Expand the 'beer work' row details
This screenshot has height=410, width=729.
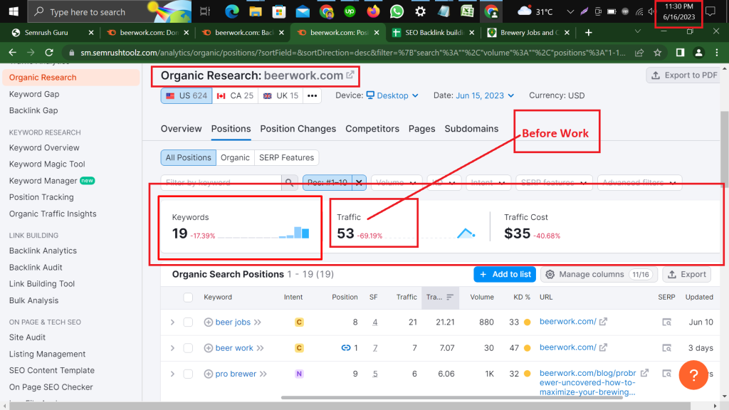pyautogui.click(x=172, y=348)
